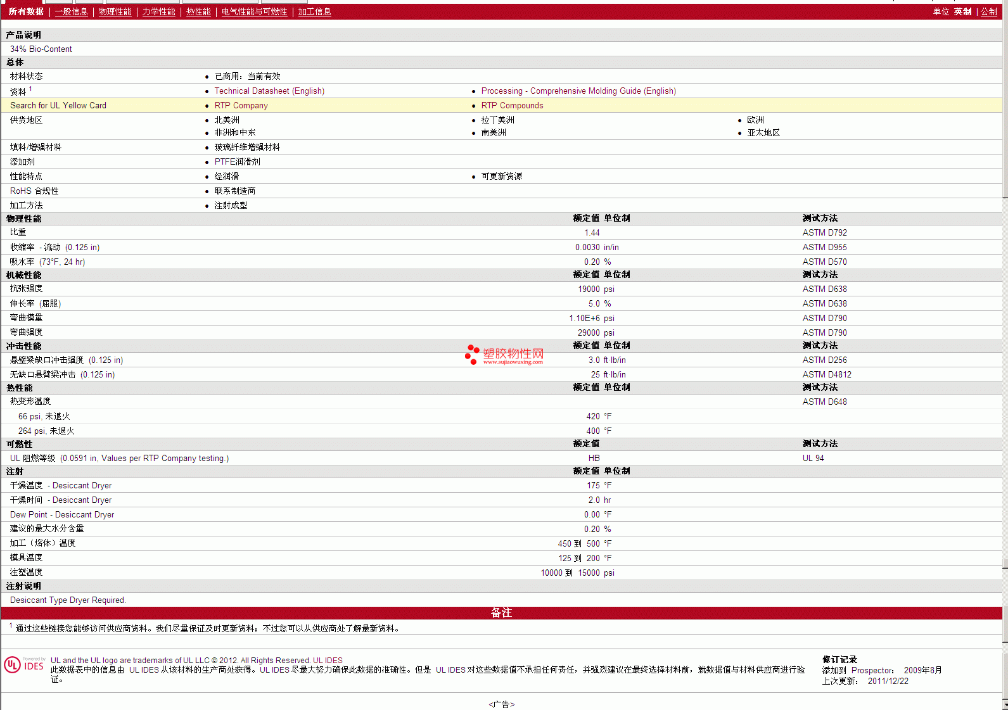Click the UL 94 test method
The width and height of the screenshot is (1008, 710).
click(813, 459)
